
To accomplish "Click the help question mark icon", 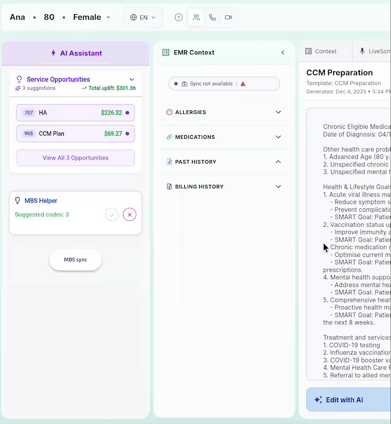I will click(x=178, y=18).
